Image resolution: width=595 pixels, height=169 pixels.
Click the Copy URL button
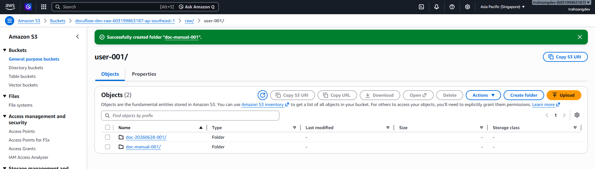[x=337, y=95]
